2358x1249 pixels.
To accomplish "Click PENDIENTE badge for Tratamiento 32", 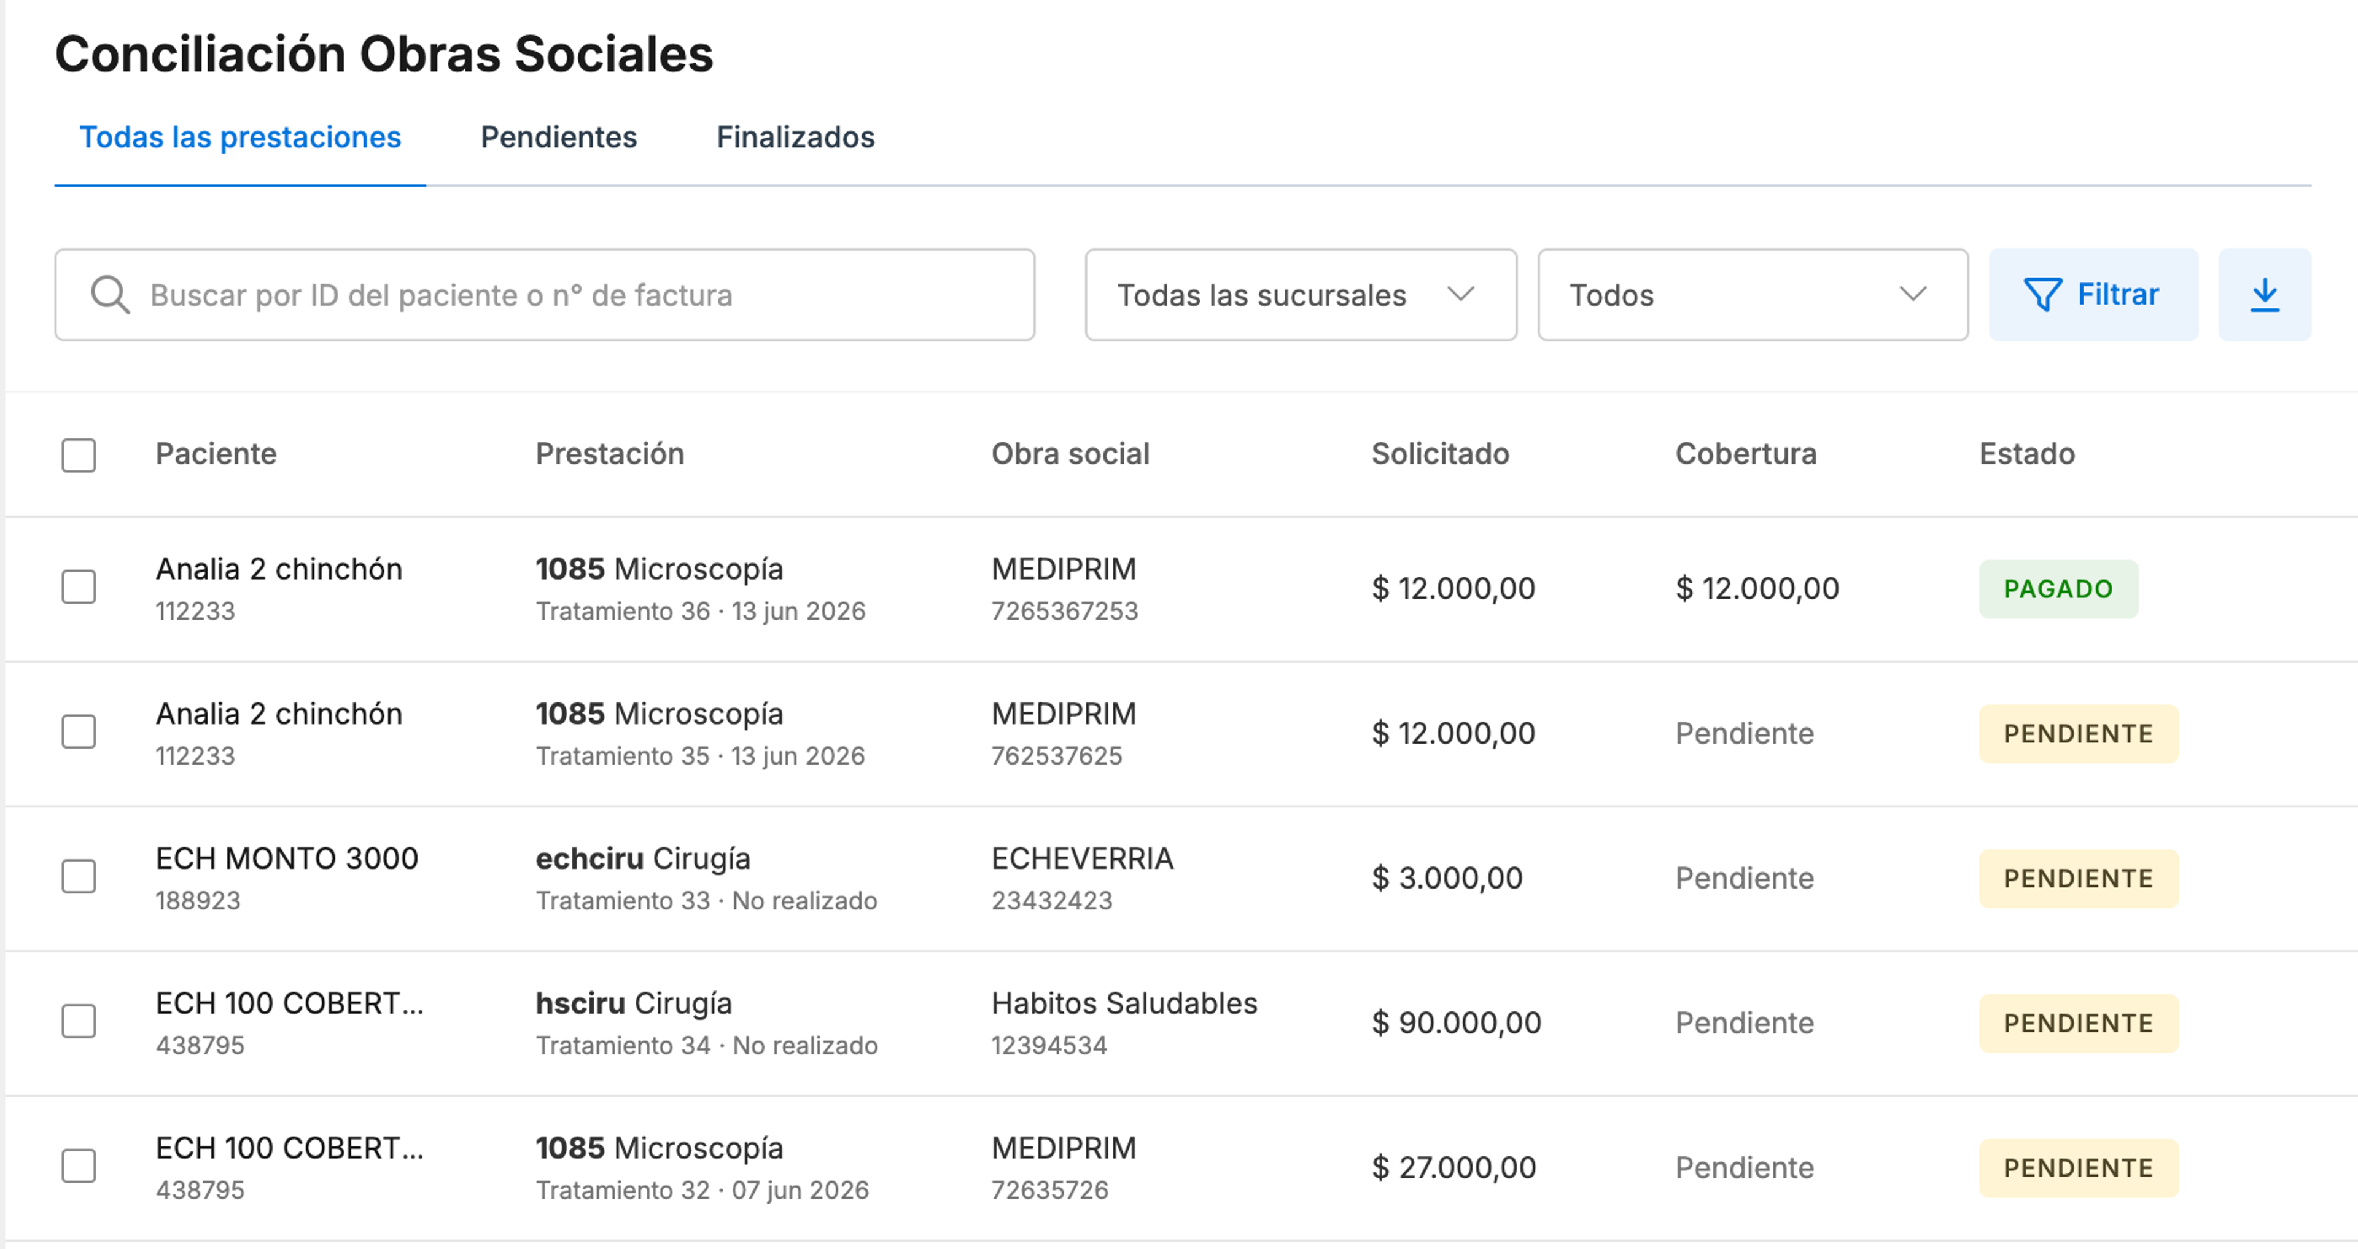I will (2079, 1167).
